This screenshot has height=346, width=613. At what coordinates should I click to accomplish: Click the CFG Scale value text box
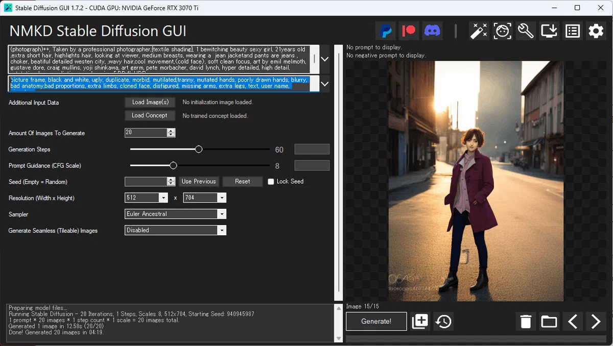(312, 165)
